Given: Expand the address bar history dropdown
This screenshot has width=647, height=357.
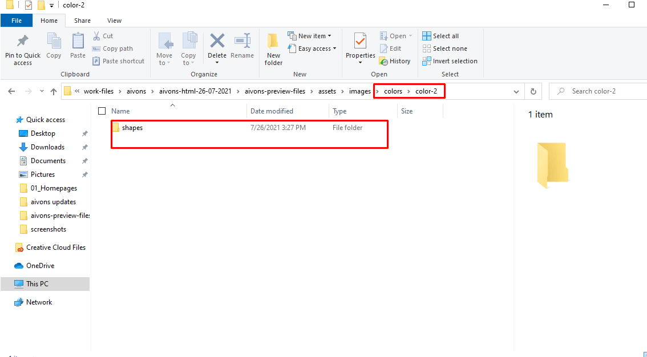Looking at the screenshot, I should point(516,91).
